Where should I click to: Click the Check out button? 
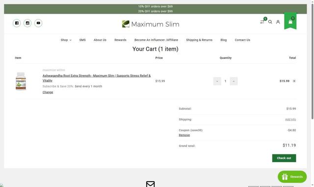pyautogui.click(x=284, y=158)
